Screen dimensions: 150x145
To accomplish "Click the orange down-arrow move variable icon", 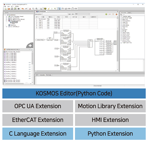I will click(x=116, y=14).
